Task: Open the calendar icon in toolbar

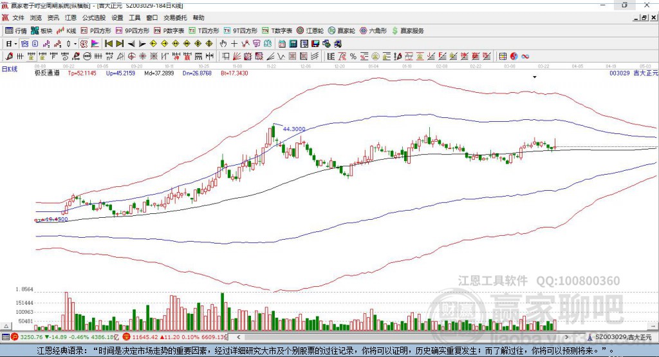Action: [282, 44]
